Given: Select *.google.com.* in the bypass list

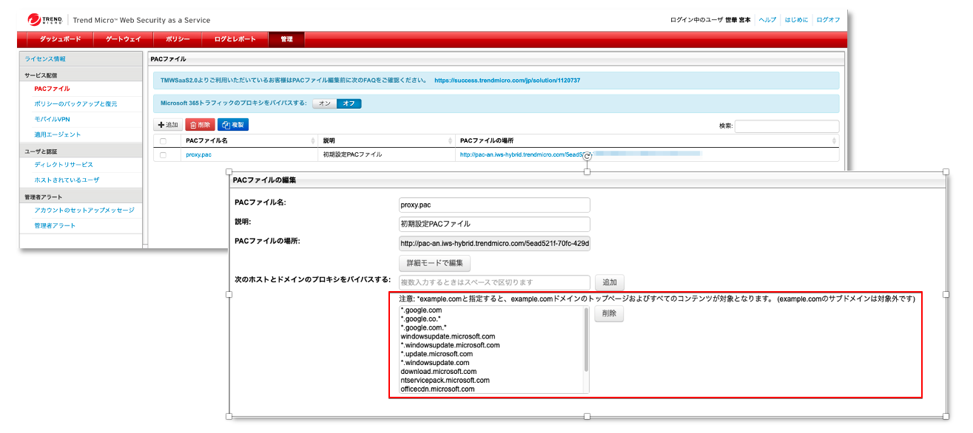Looking at the screenshot, I should (423, 327).
